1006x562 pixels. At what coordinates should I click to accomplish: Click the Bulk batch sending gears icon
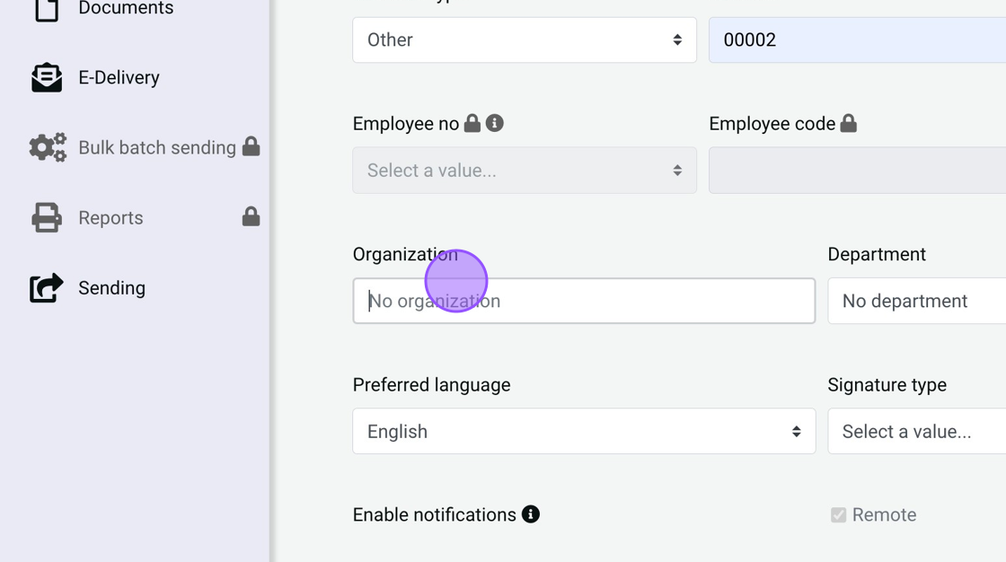tap(48, 147)
